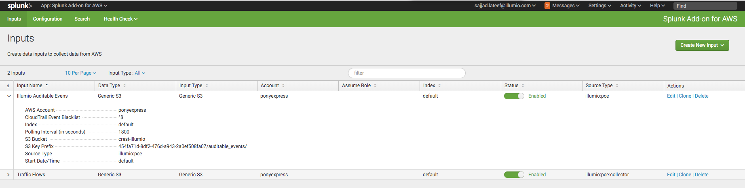Sort by the Input Type column header
Screen dimensions: 745x188
click(x=194, y=86)
